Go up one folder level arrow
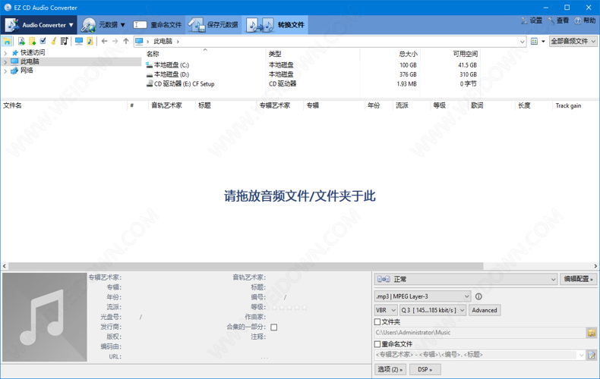Viewport: 600px width, 379px height. (126, 41)
